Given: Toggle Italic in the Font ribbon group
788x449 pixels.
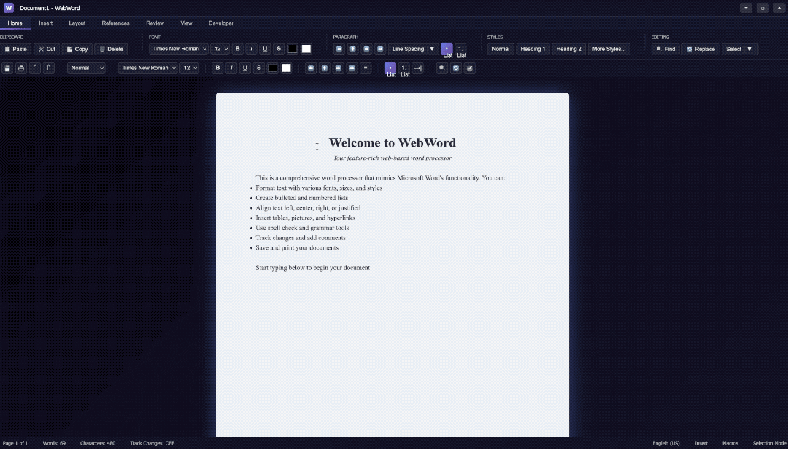Looking at the screenshot, I should tap(251, 49).
